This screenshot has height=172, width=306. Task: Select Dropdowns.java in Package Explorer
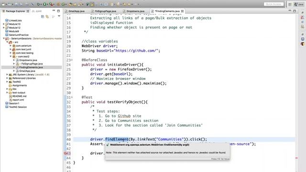pos(28,60)
